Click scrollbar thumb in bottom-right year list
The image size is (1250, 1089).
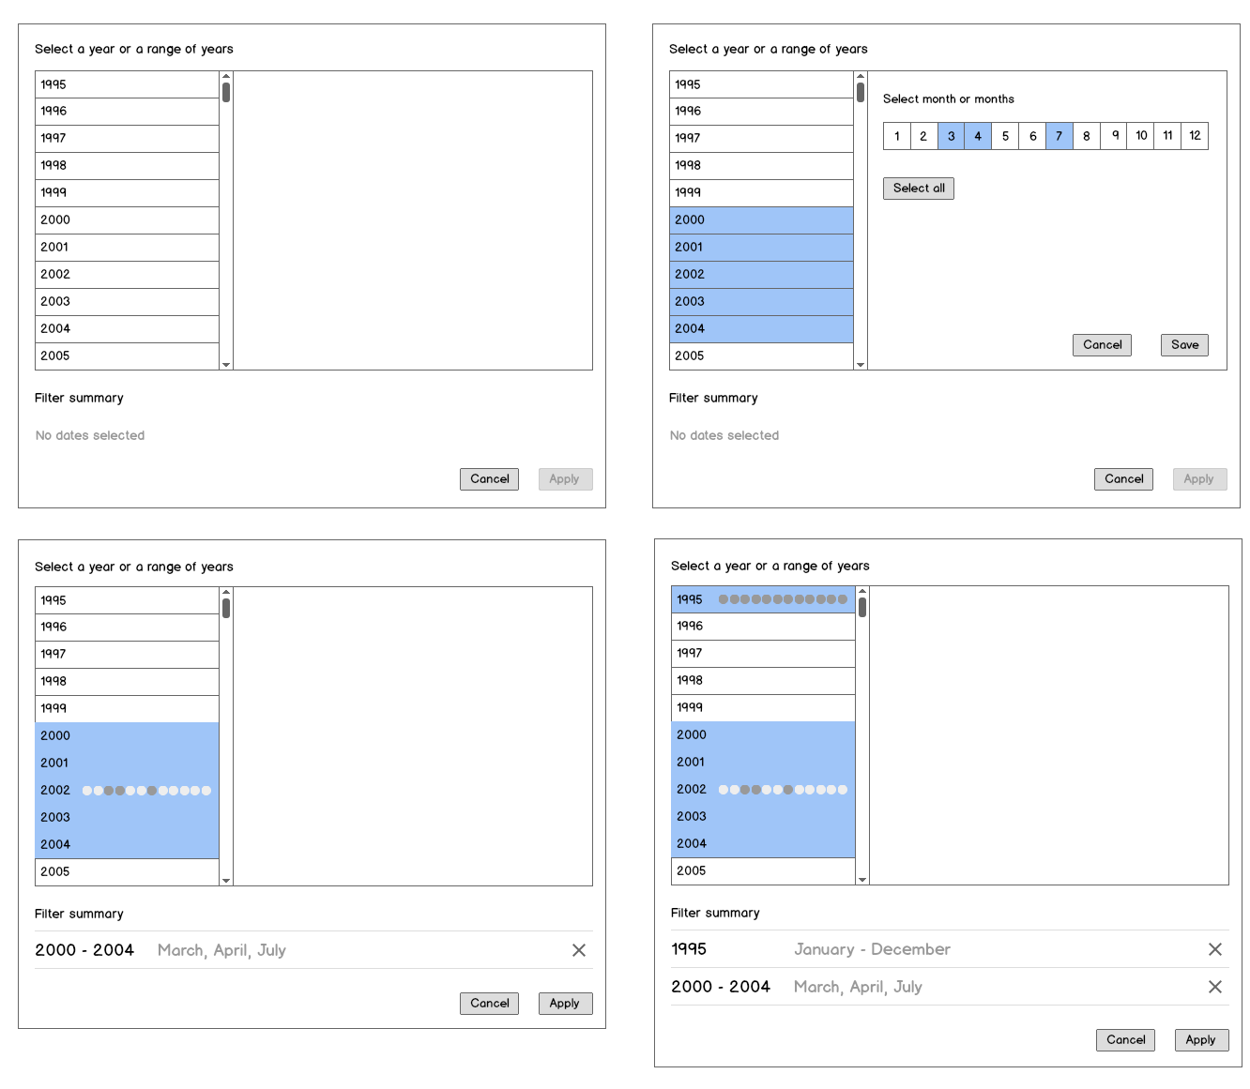862,607
